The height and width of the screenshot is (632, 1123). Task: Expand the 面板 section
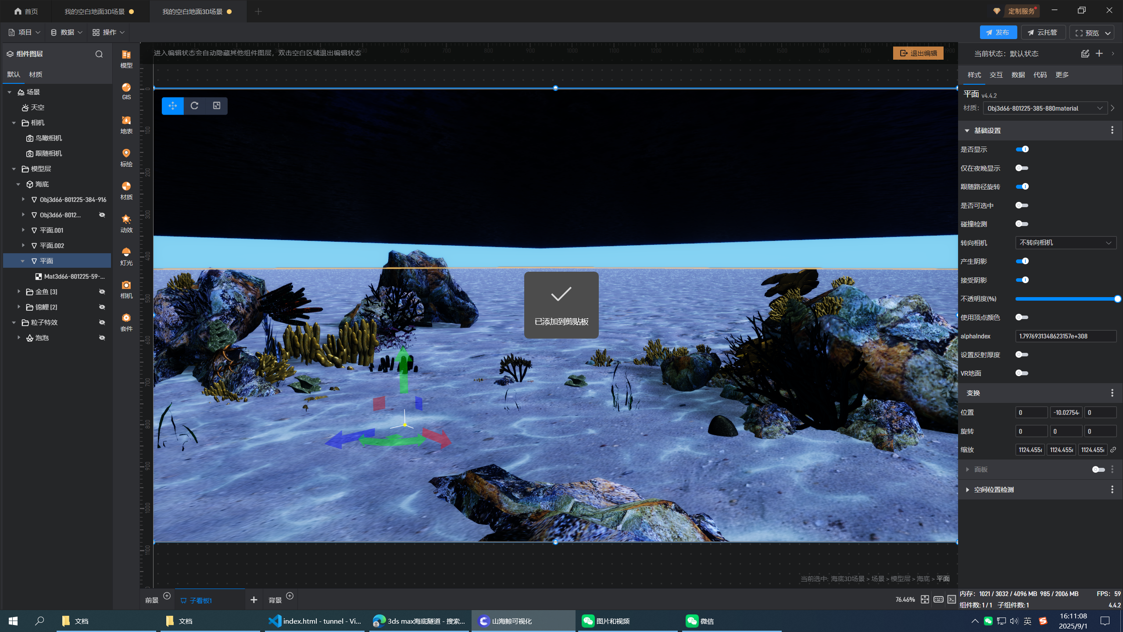[x=967, y=470]
